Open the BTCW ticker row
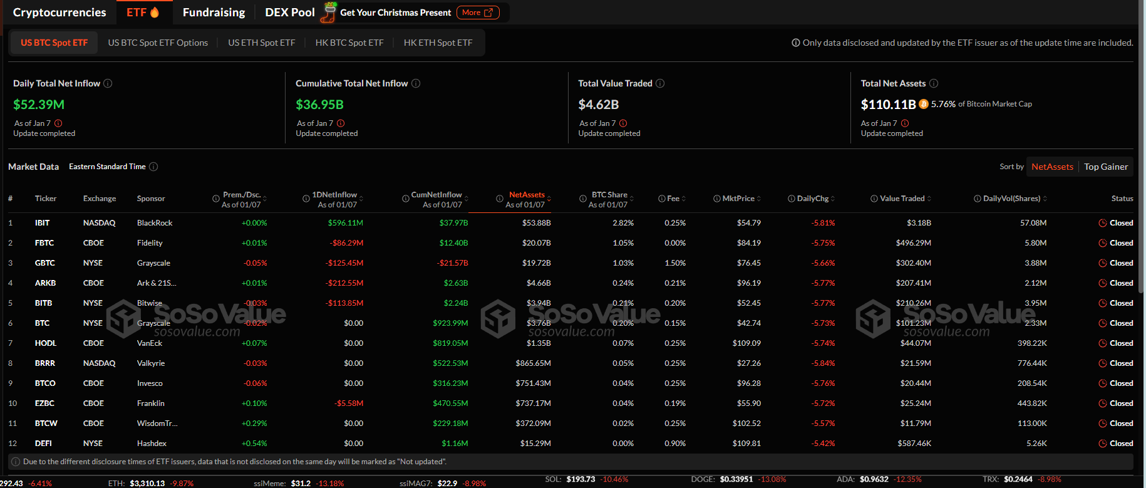 [x=570, y=423]
